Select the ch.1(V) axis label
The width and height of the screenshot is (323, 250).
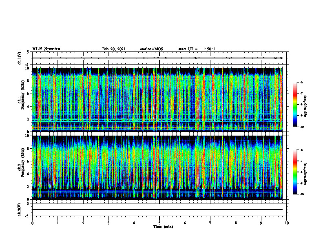20,58
